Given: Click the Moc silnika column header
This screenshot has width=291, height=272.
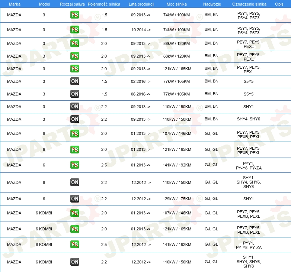Looking at the screenshot, I should 177,4.
